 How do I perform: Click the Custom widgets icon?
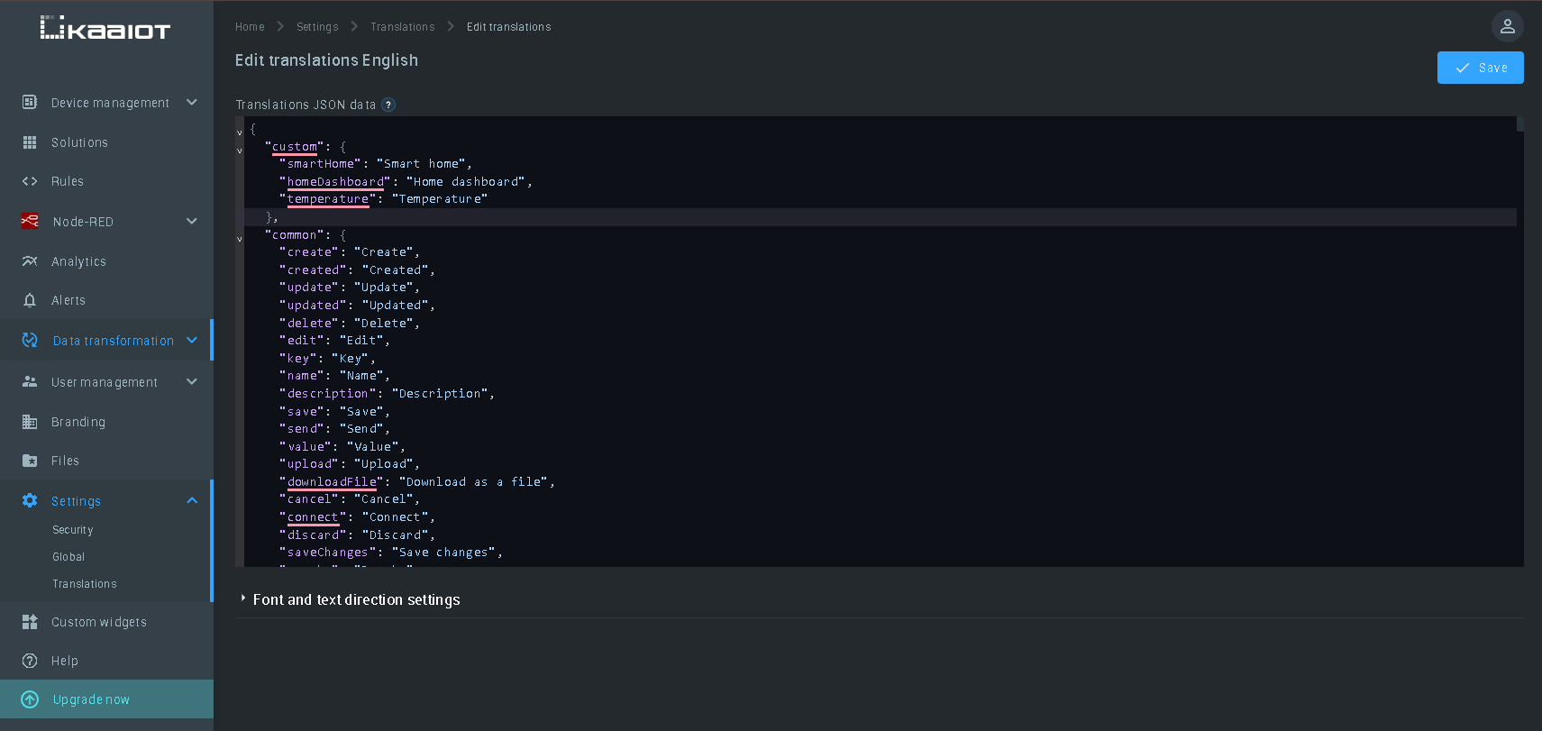point(30,622)
